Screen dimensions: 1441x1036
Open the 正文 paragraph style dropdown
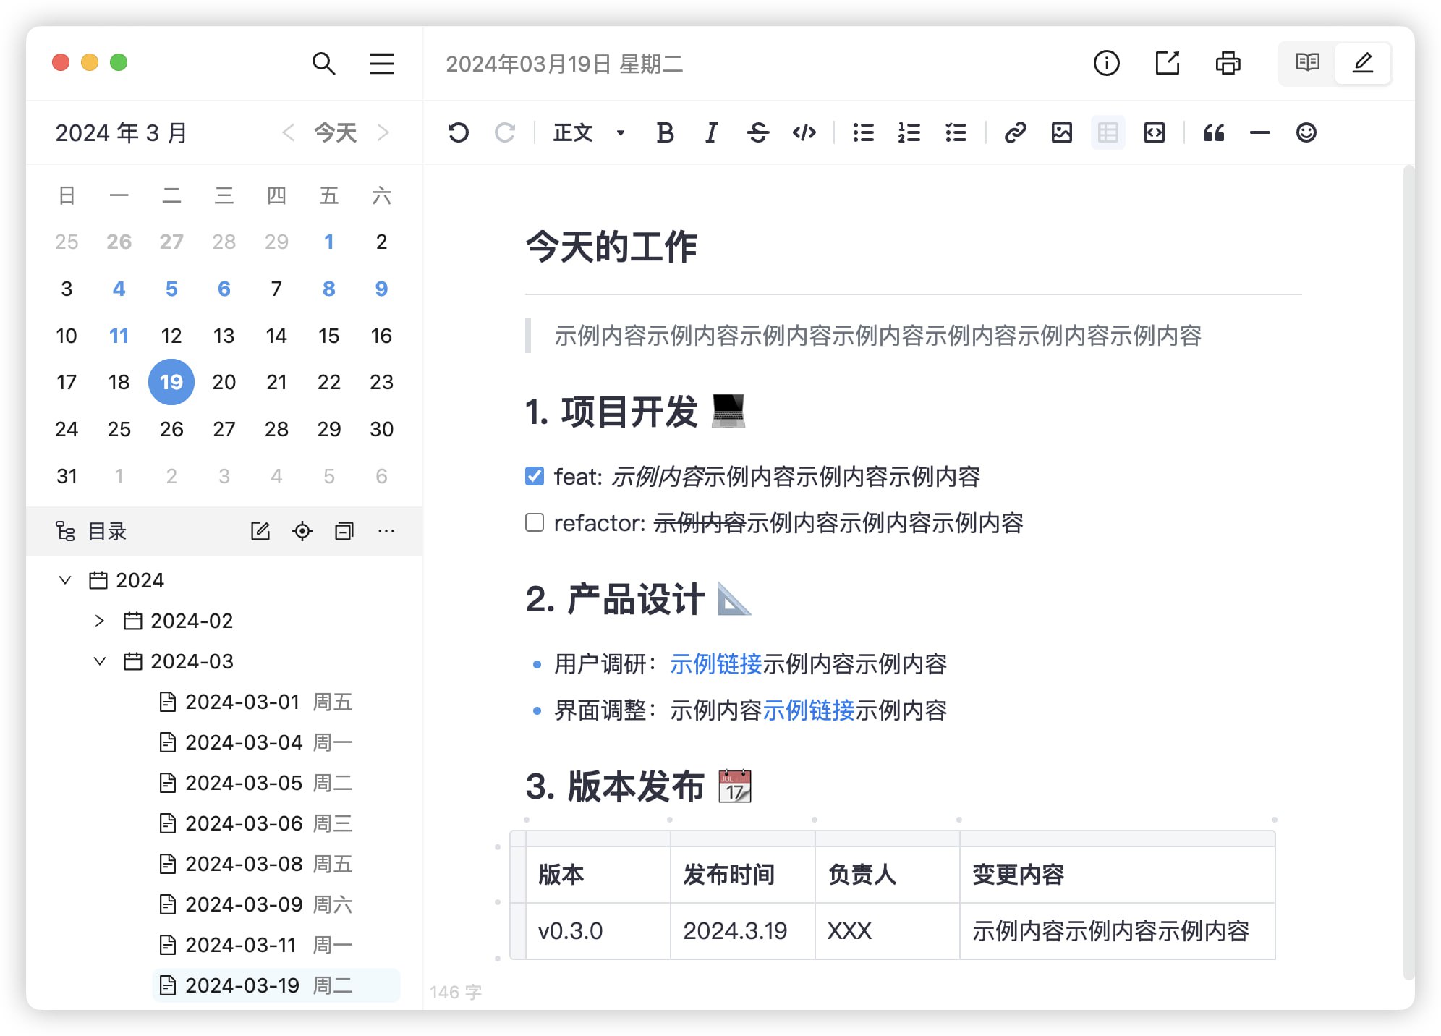click(589, 132)
